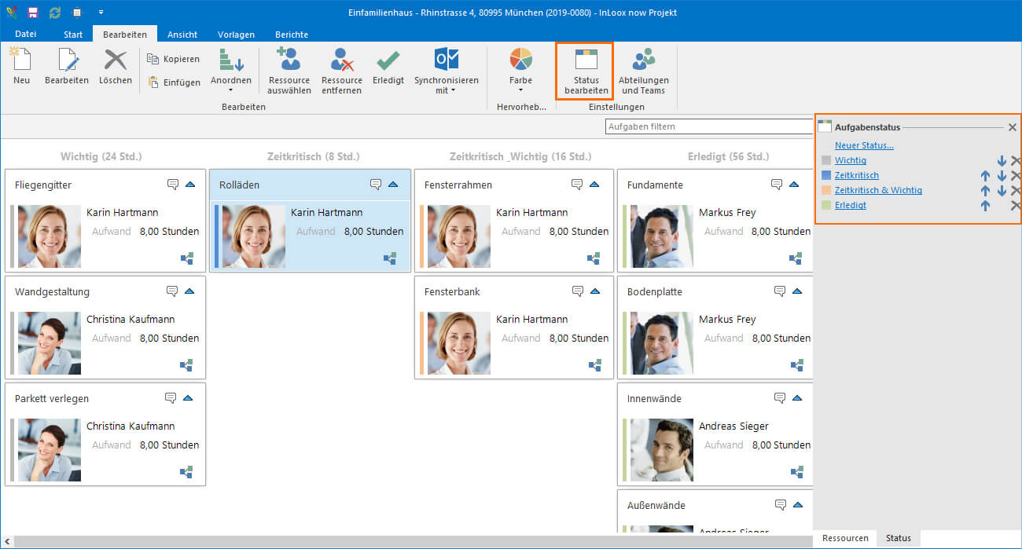Delete the Wichtig status
This screenshot has width=1022, height=549.
pyautogui.click(x=1016, y=161)
